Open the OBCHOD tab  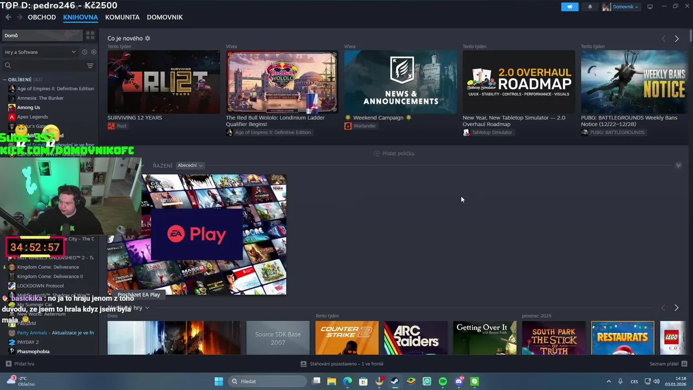[42, 17]
